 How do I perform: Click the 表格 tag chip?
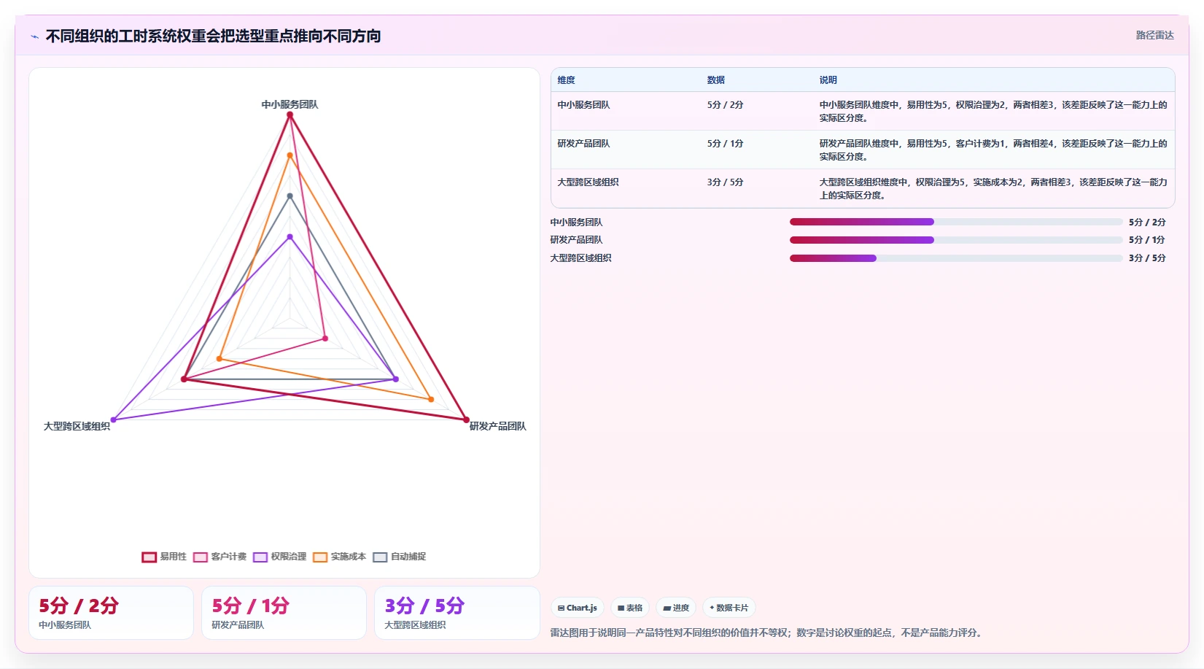point(630,608)
